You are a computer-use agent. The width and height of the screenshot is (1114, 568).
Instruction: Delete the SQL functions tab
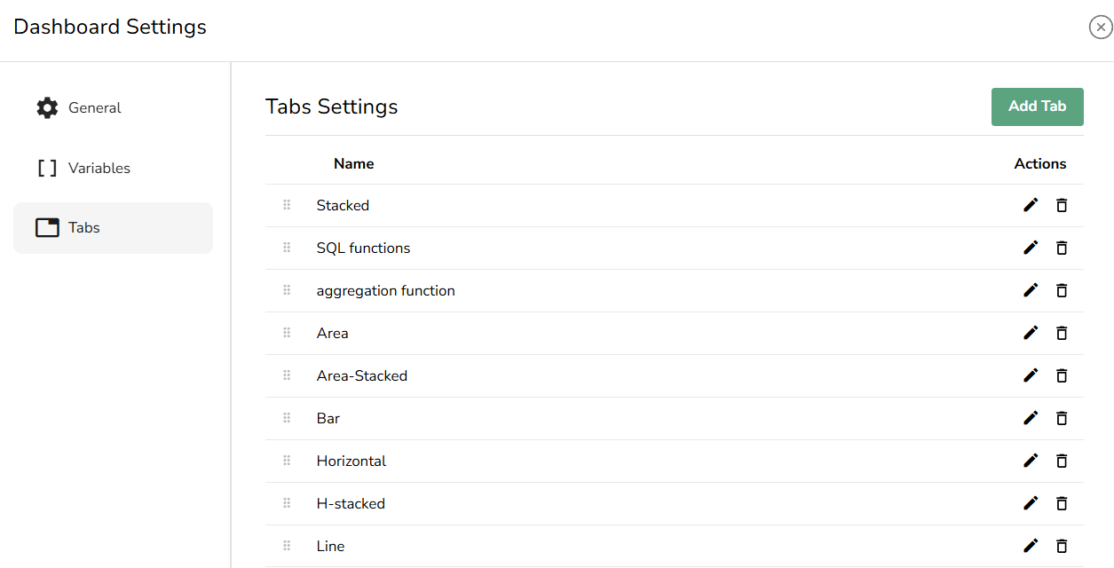[x=1062, y=248]
